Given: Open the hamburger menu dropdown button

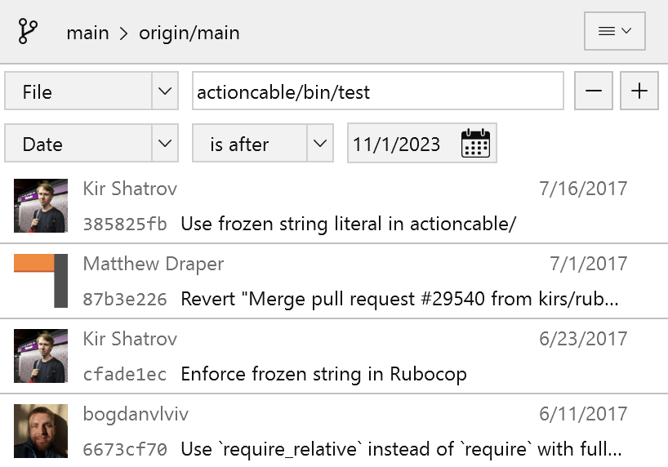Looking at the screenshot, I should 615,32.
